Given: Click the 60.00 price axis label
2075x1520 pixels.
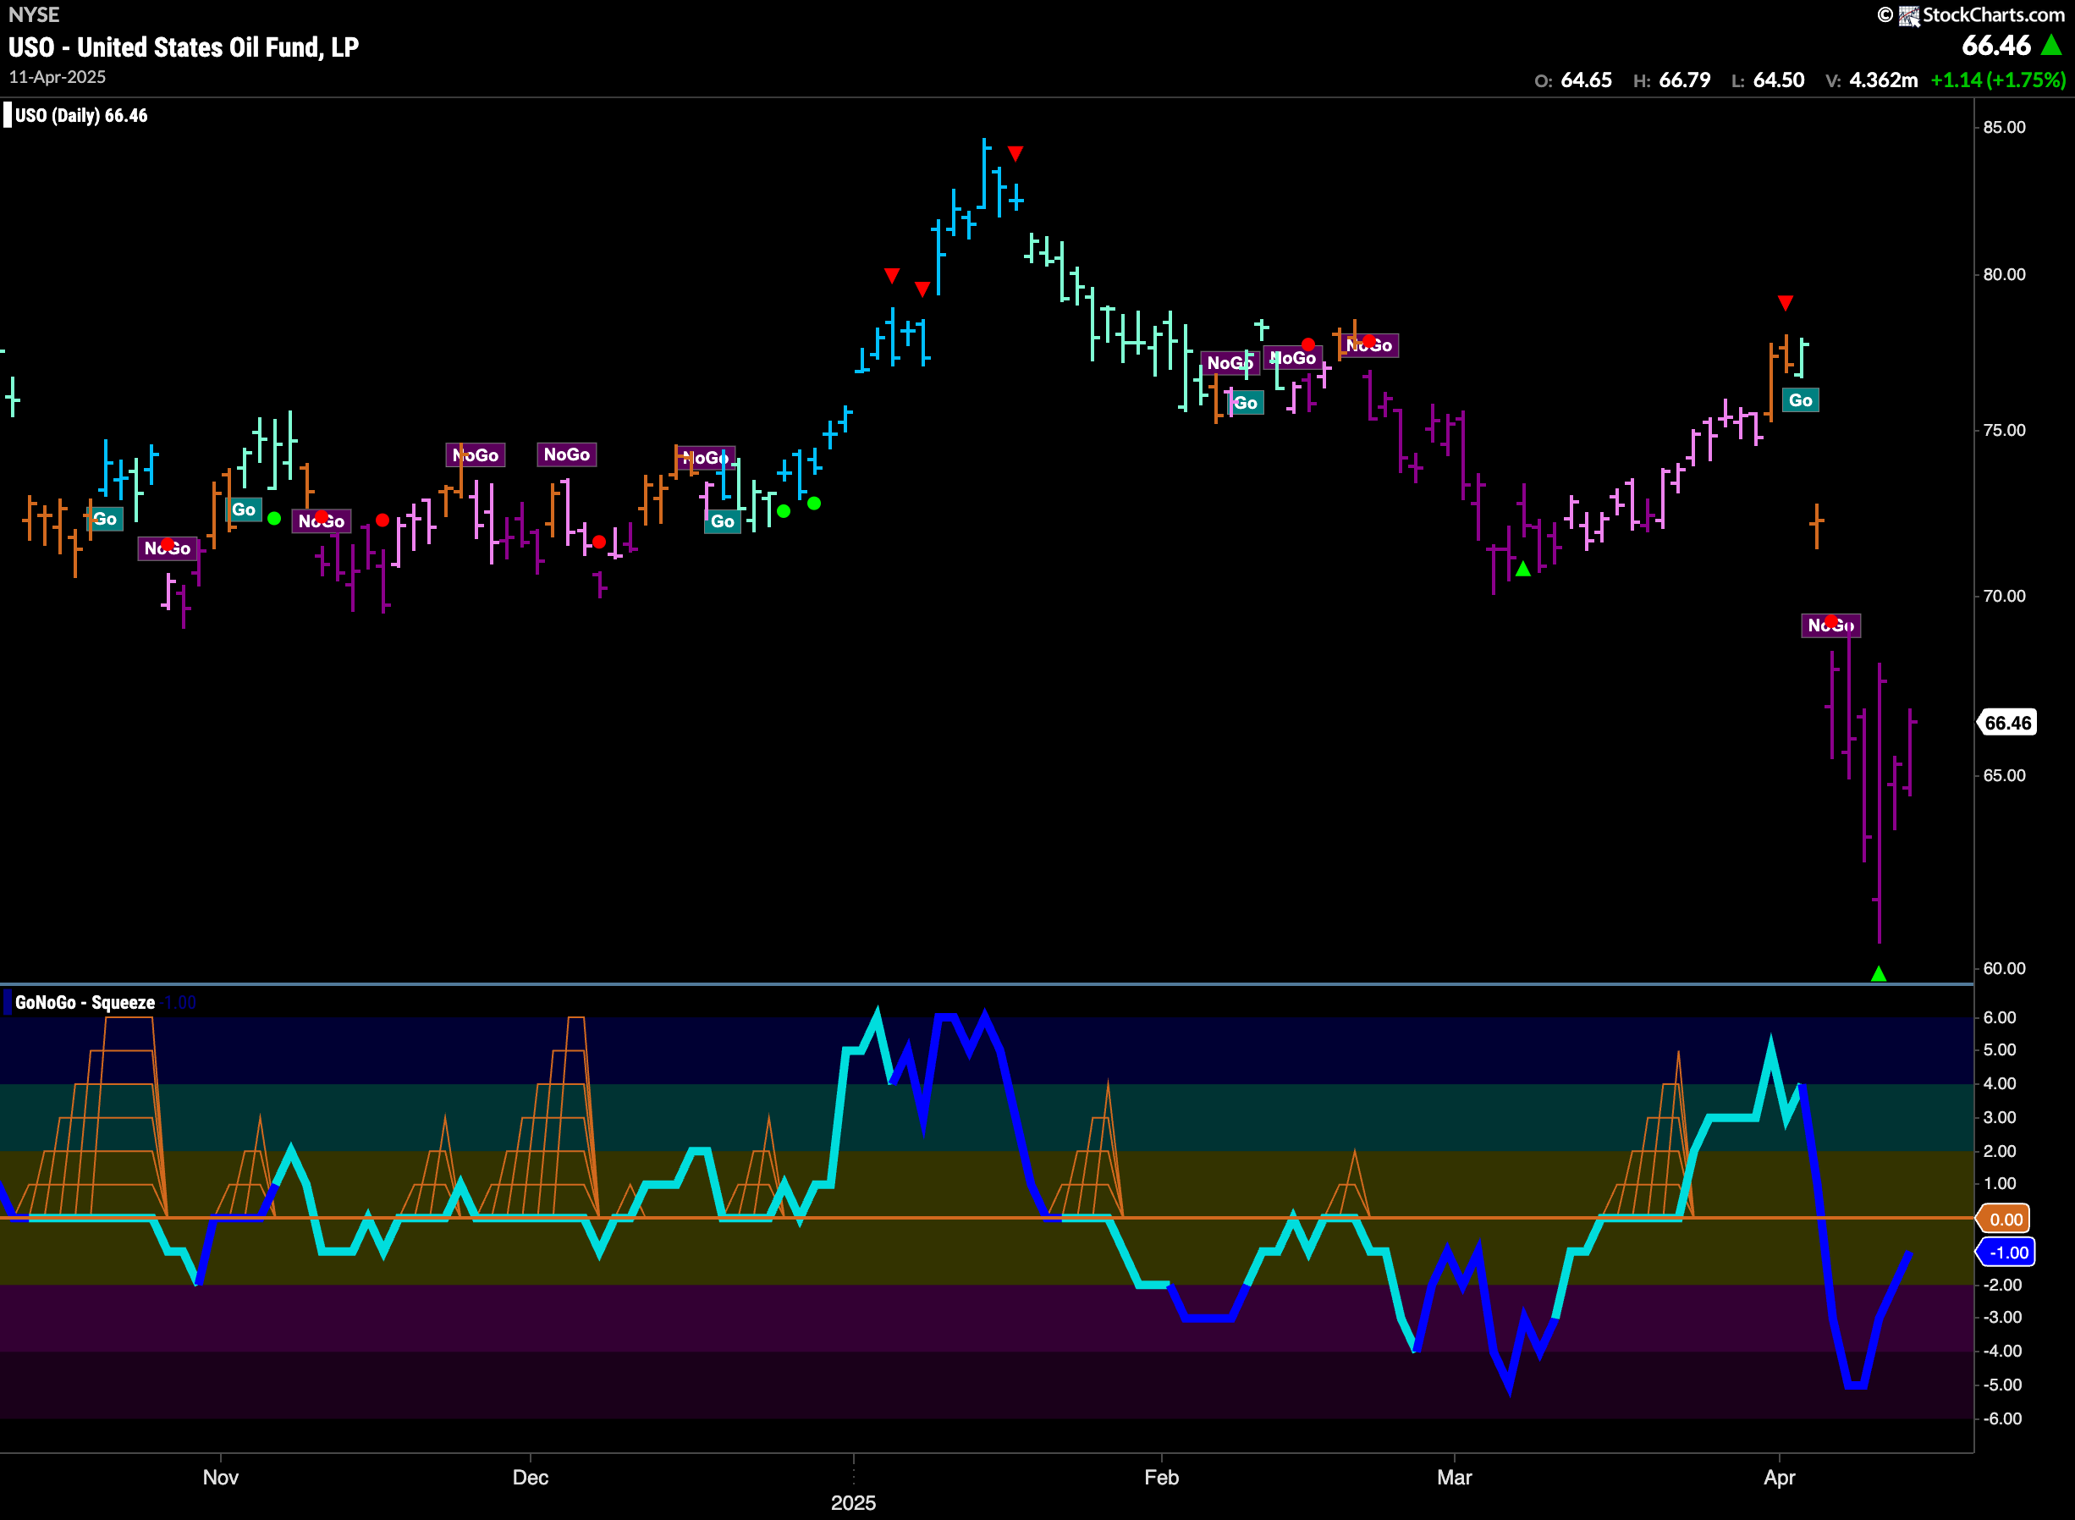Looking at the screenshot, I should tap(2004, 968).
